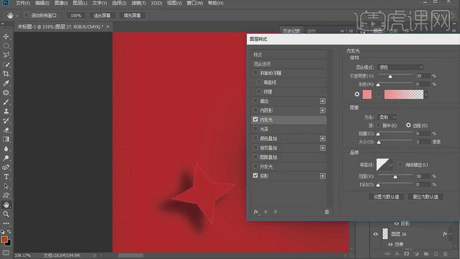Screen dimensions: 460x259
Task: Select the Clone Stamp tool
Action: tap(6, 111)
